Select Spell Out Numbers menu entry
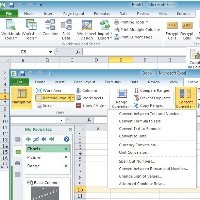200x200 pixels. click(x=152, y=161)
